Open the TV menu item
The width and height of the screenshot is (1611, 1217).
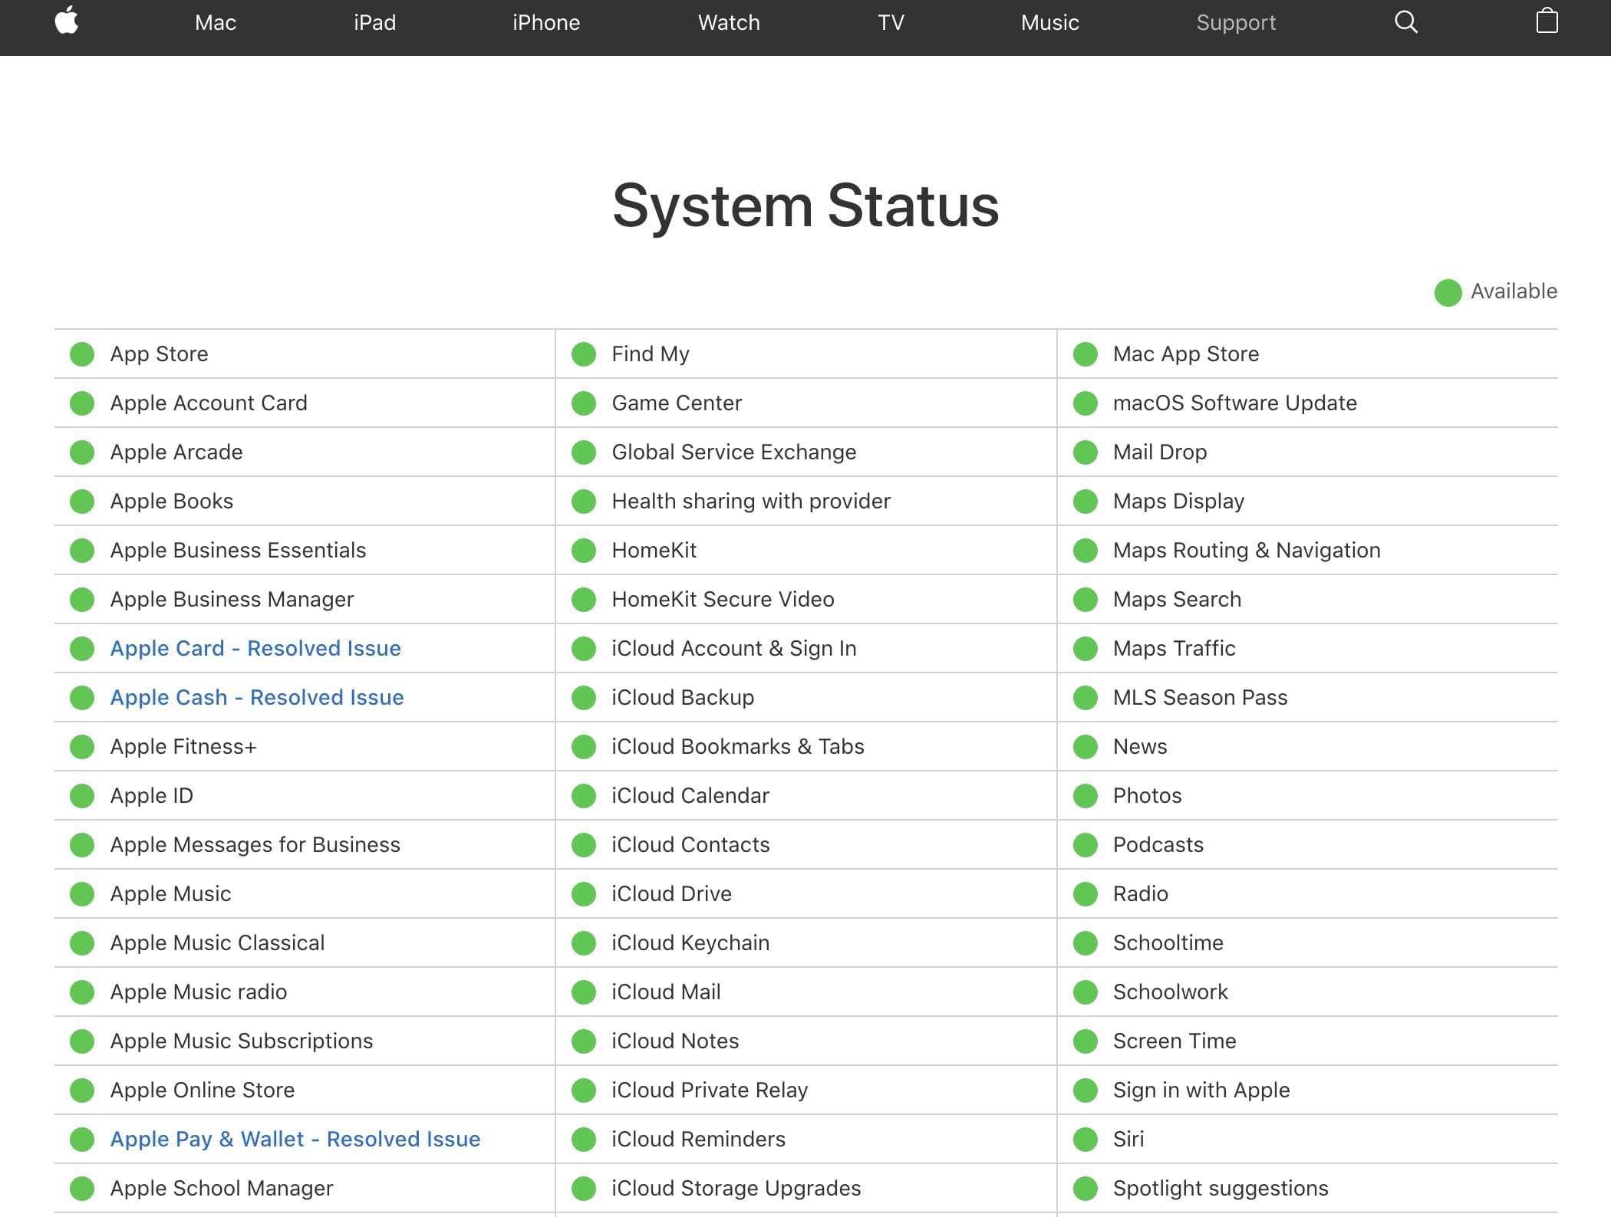891,23
